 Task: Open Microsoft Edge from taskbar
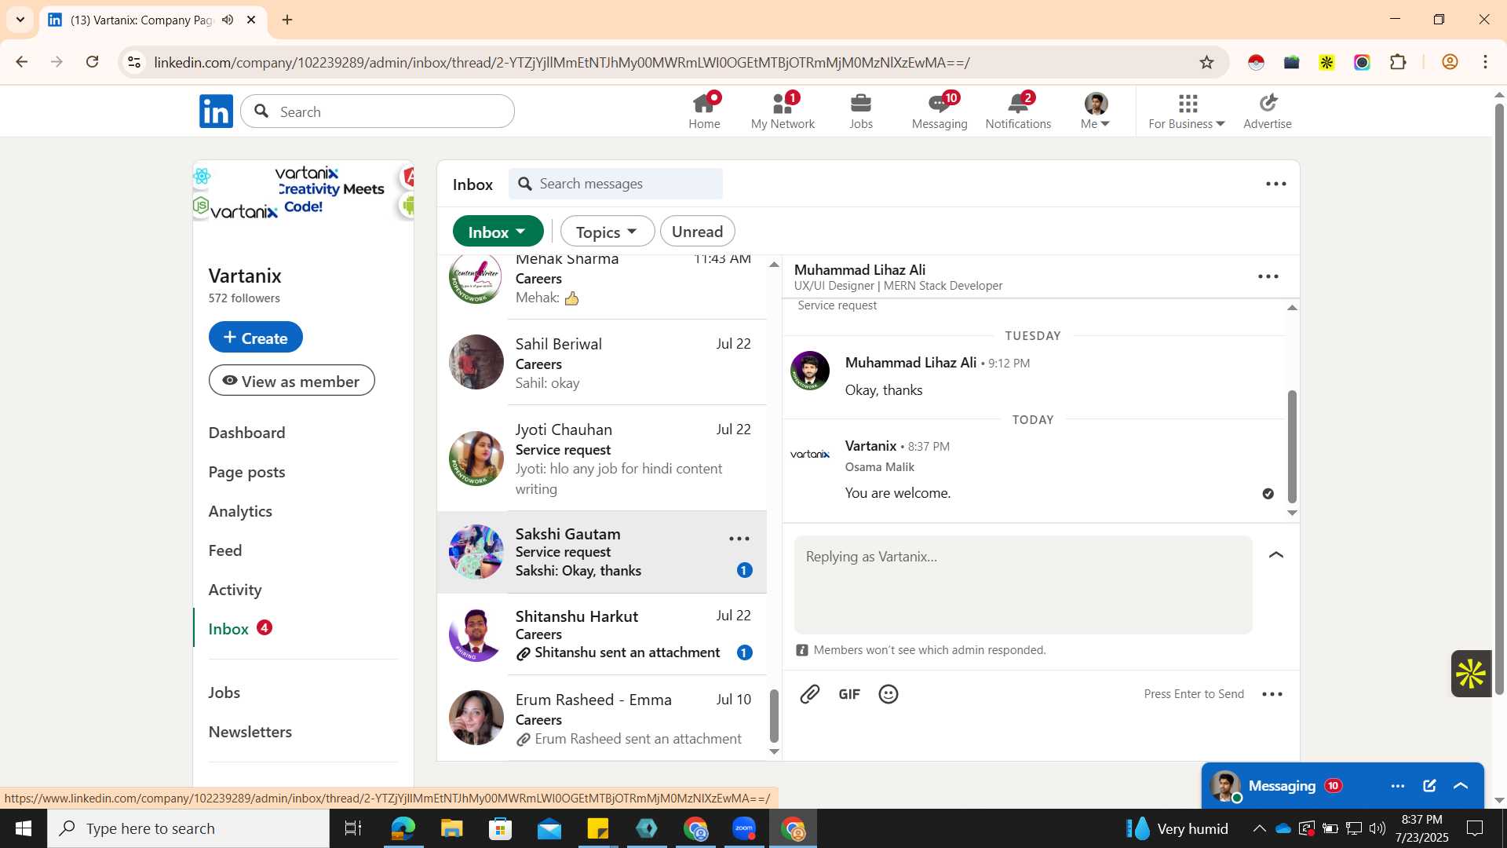(x=403, y=828)
